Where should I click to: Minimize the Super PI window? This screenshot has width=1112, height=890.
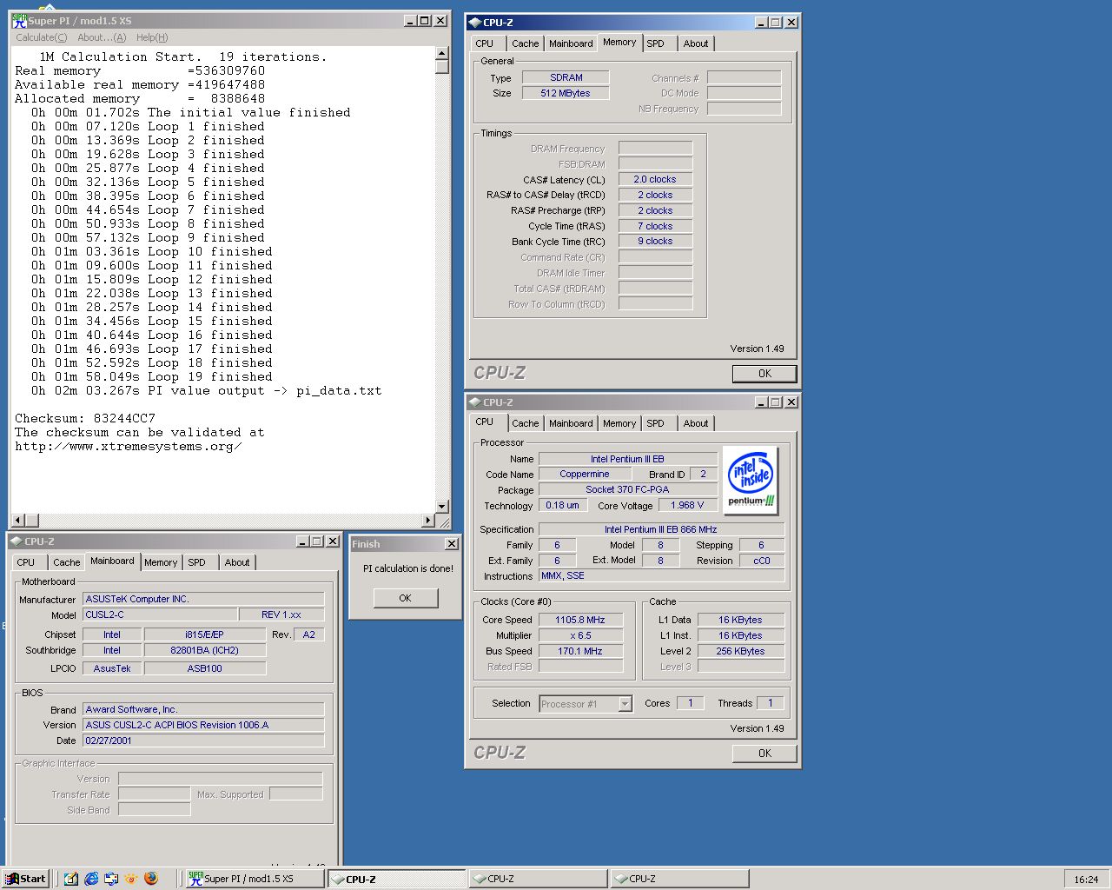410,20
